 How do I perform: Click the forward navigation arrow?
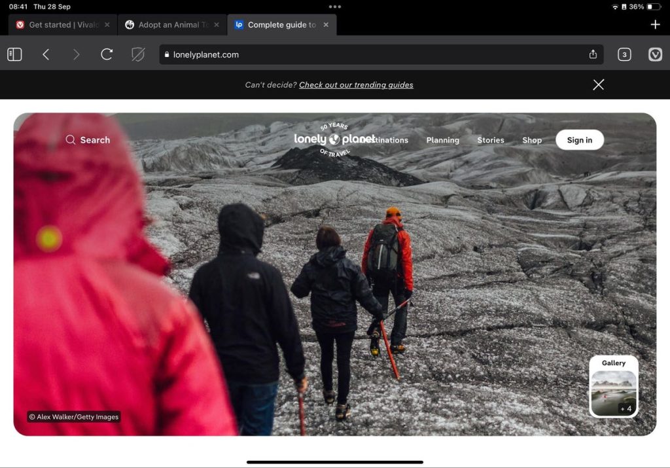pos(76,55)
